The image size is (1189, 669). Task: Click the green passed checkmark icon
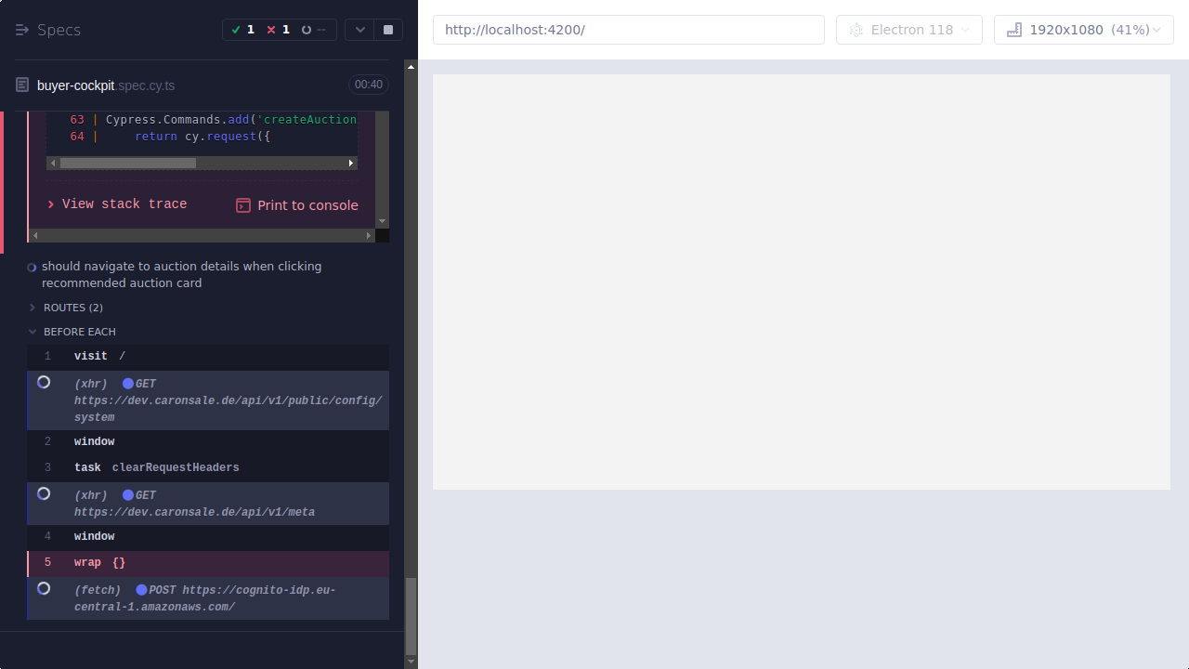(x=236, y=30)
